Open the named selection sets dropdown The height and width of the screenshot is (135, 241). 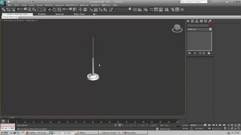point(122,9)
